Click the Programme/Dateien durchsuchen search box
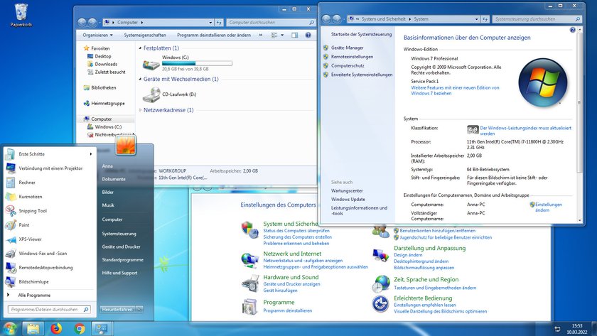The width and height of the screenshot is (597, 336). coord(49,310)
